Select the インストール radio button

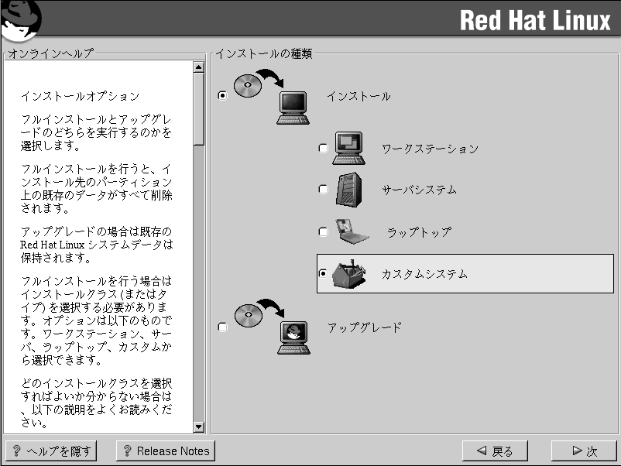(223, 96)
